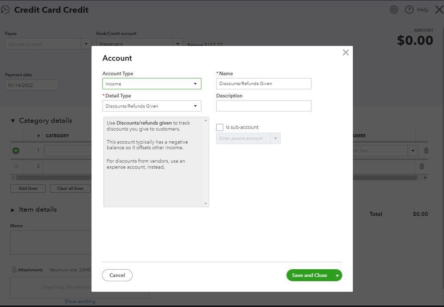444x307 pixels.
Task: Click the Total $0.00 value
Action: point(420,214)
